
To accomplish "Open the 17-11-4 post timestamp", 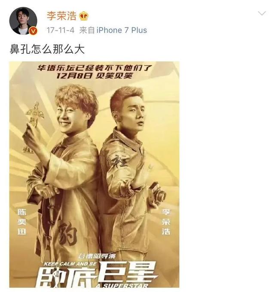I will click(60, 30).
